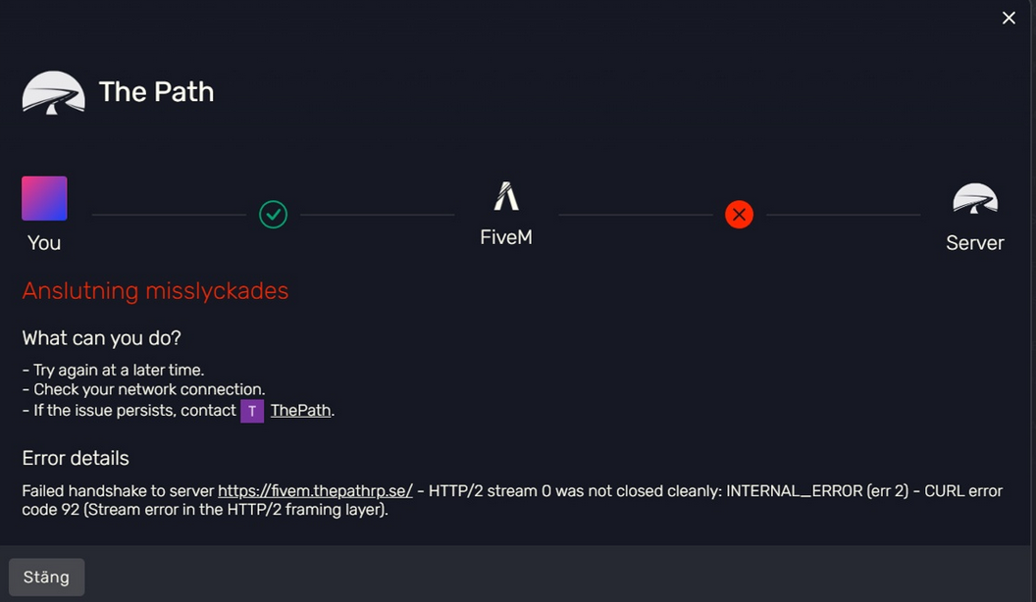Click the "Server" text label
1036x602 pixels.
(974, 243)
